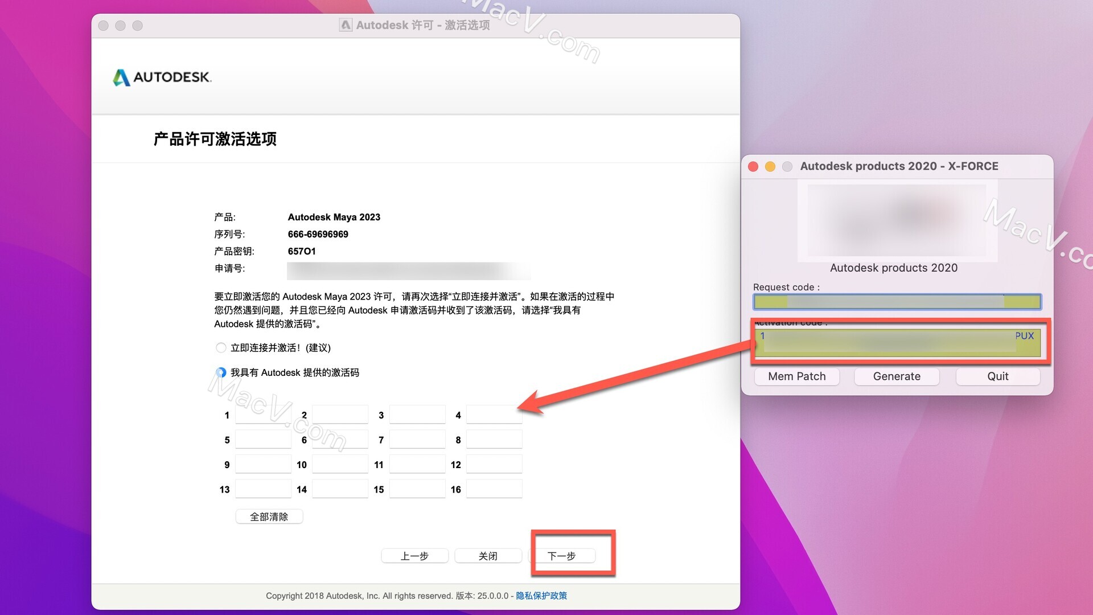Viewport: 1093px width, 615px height.
Task: Click the product key value 657O1
Action: pos(302,251)
